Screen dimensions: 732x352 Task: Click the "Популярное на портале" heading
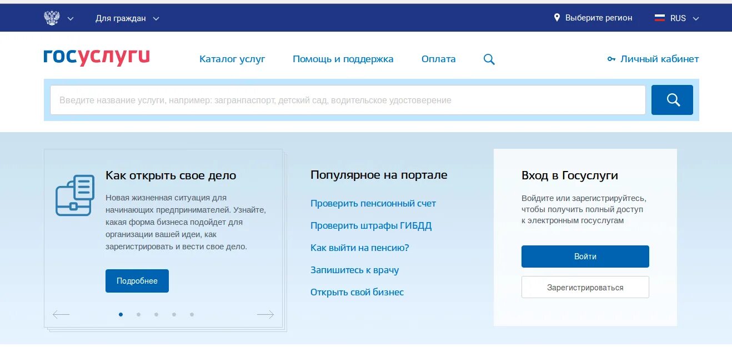[x=379, y=175]
